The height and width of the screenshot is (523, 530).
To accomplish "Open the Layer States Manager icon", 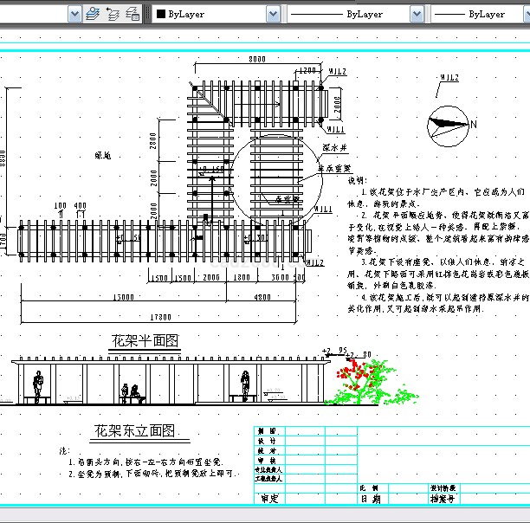I will tap(132, 14).
